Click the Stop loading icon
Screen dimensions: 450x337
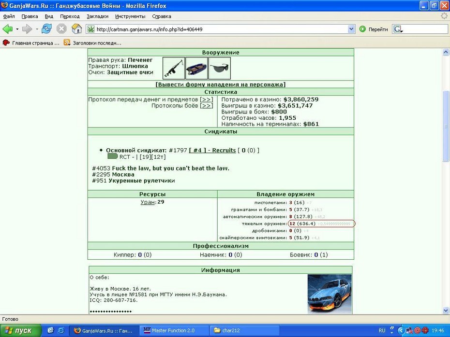click(61, 29)
